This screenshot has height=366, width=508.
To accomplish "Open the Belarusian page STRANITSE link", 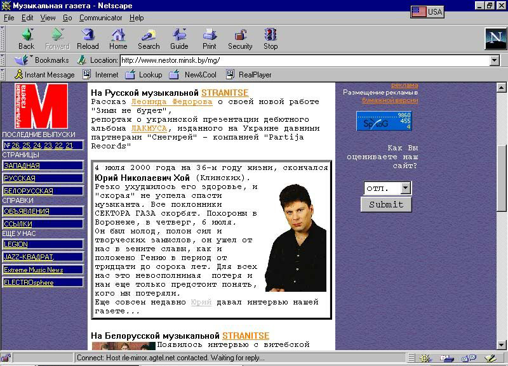I will click(246, 336).
